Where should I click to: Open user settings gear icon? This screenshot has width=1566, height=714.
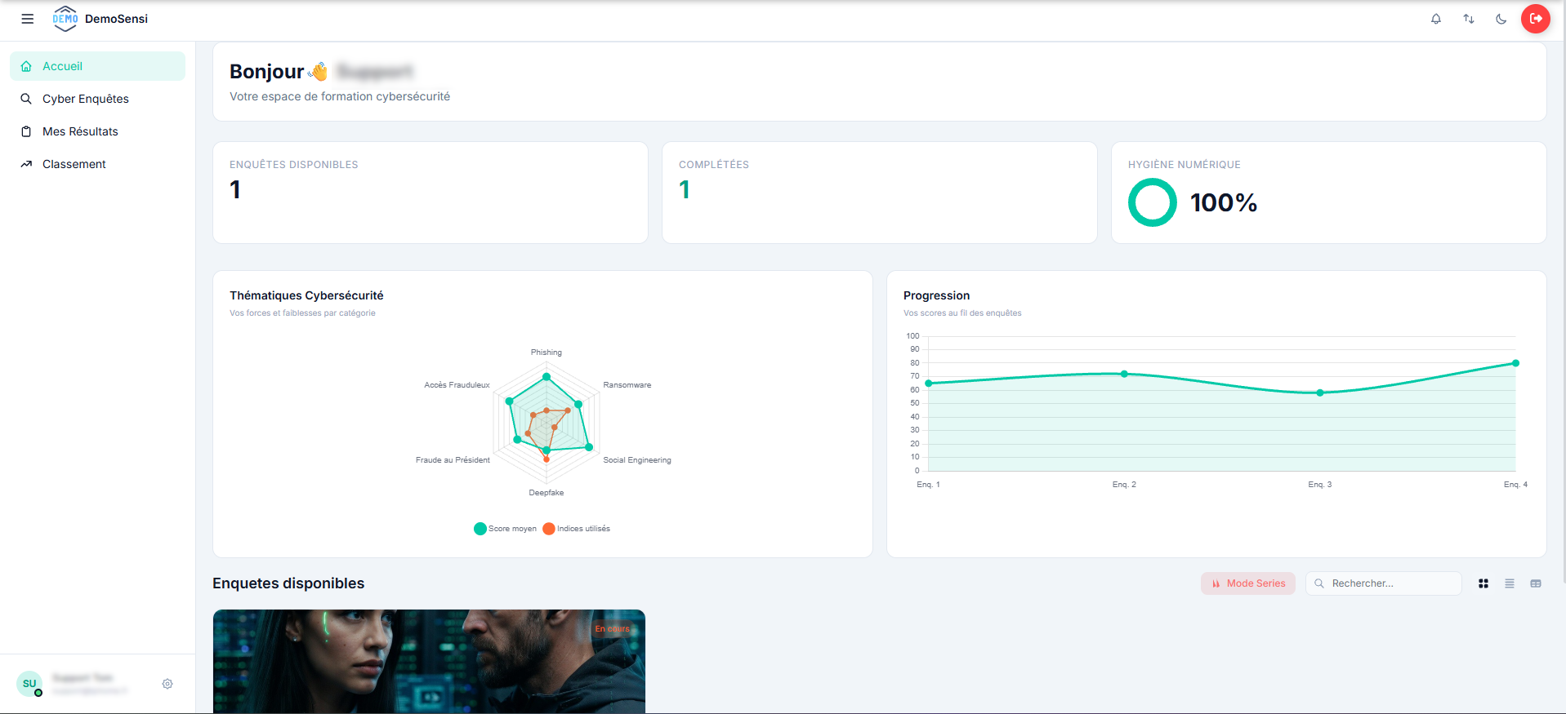coord(167,684)
